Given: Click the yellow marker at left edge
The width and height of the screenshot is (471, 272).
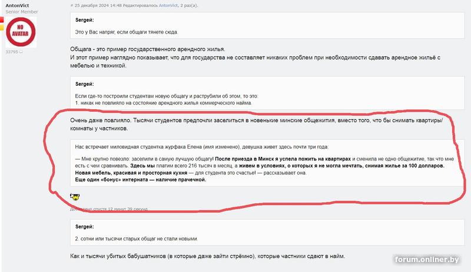Looking at the screenshot, I should click(2, 27).
